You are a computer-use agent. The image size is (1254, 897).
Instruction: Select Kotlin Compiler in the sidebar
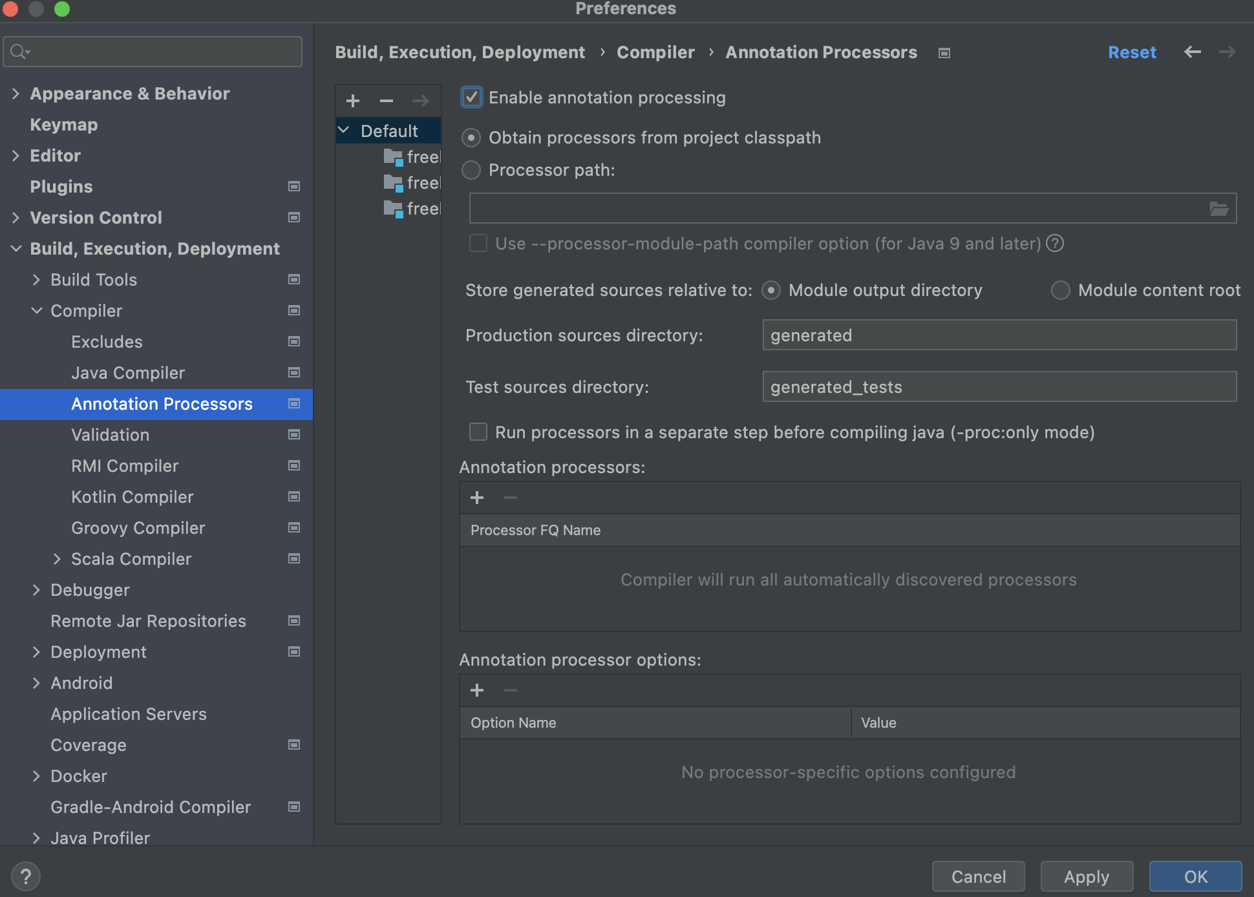click(133, 497)
